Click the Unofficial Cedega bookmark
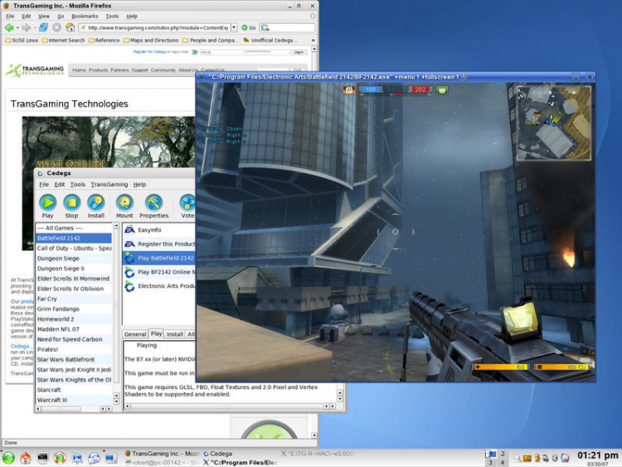The width and height of the screenshot is (622, 467). click(269, 40)
